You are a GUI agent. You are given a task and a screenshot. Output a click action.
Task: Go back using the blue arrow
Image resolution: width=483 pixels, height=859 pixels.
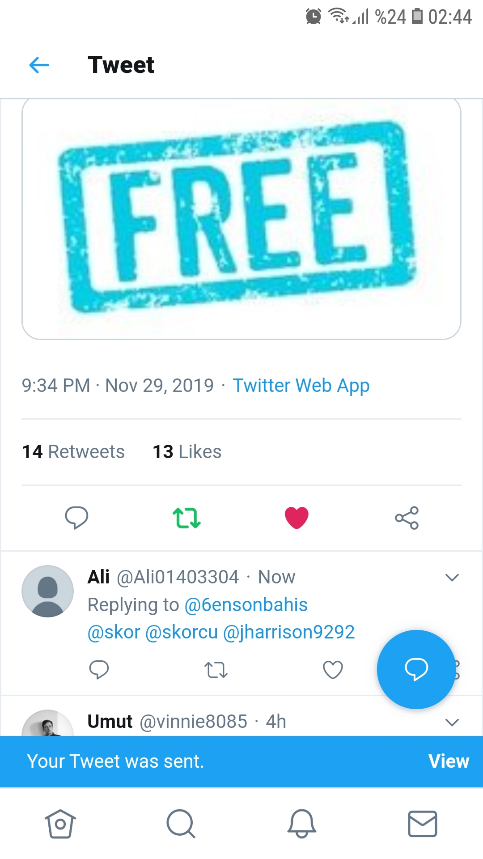[x=39, y=65]
